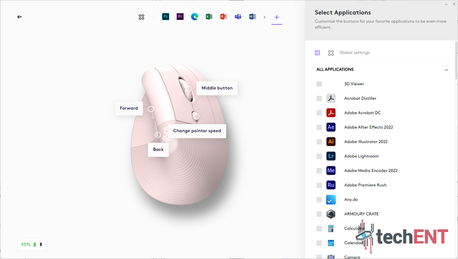This screenshot has height=259, width=458.
Task: Click the global settings four-circle icon in top bar
Action: 142,17
